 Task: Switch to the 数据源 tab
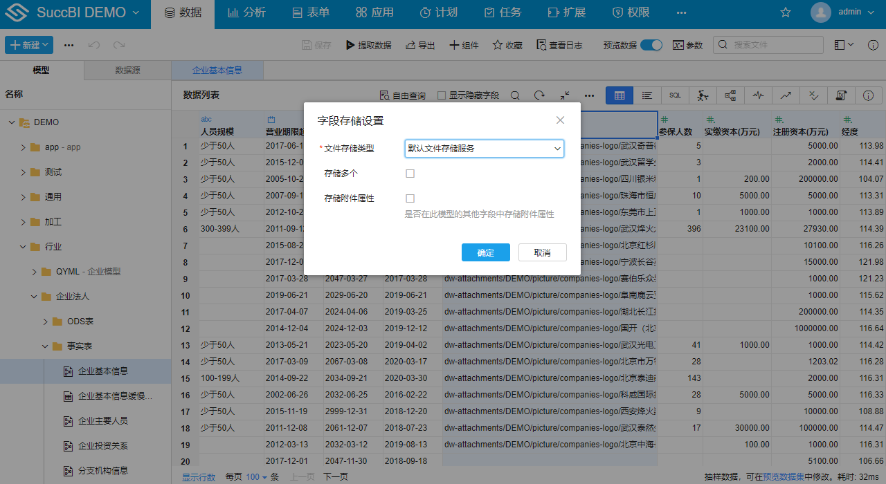(127, 70)
